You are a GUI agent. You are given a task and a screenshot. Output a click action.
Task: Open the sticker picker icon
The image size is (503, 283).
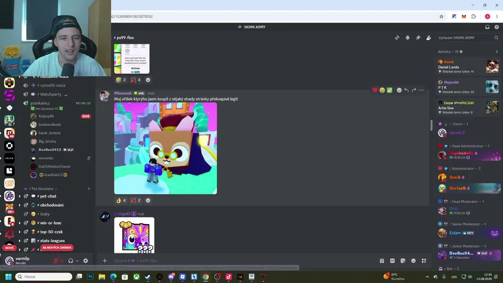coord(403,261)
